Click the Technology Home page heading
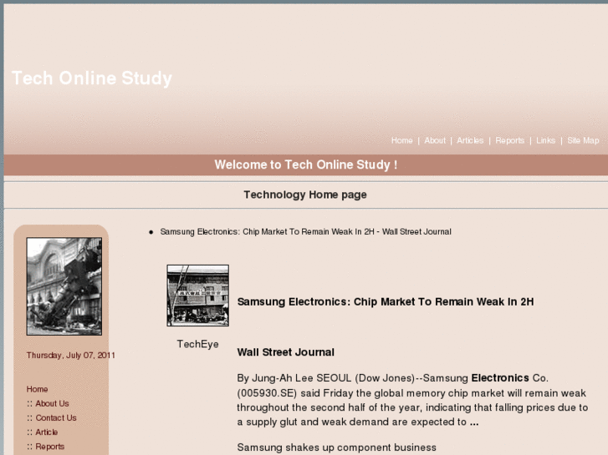 tap(305, 195)
